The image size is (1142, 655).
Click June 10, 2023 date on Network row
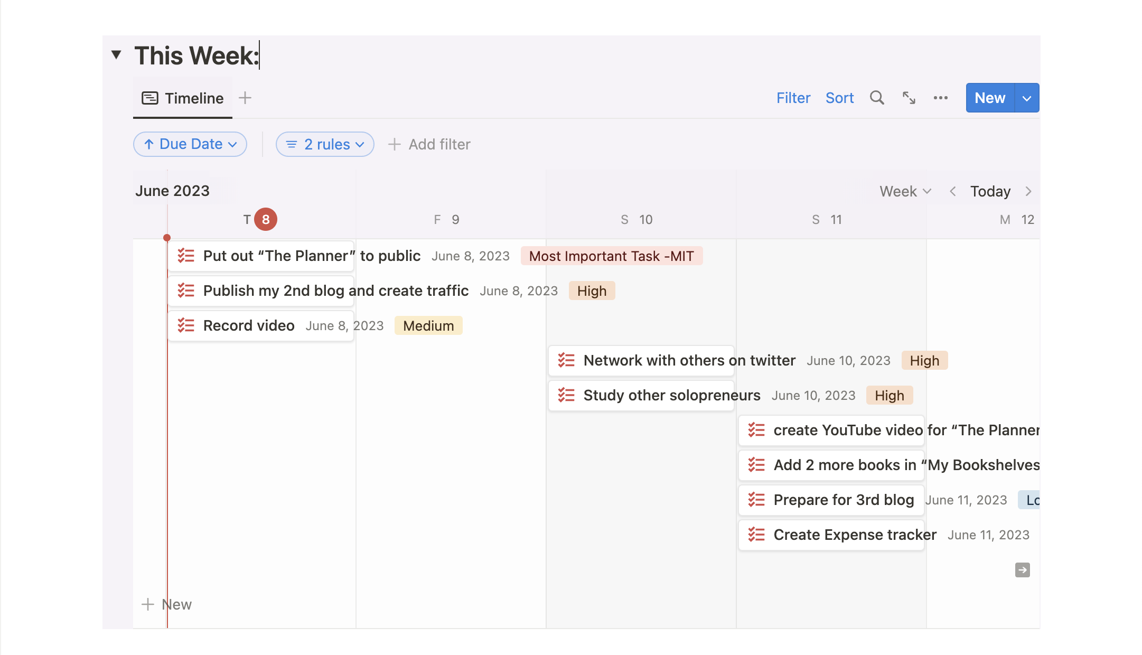pyautogui.click(x=848, y=360)
